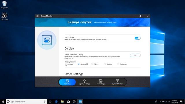Minimize the Control Center window

[x=144, y=16]
